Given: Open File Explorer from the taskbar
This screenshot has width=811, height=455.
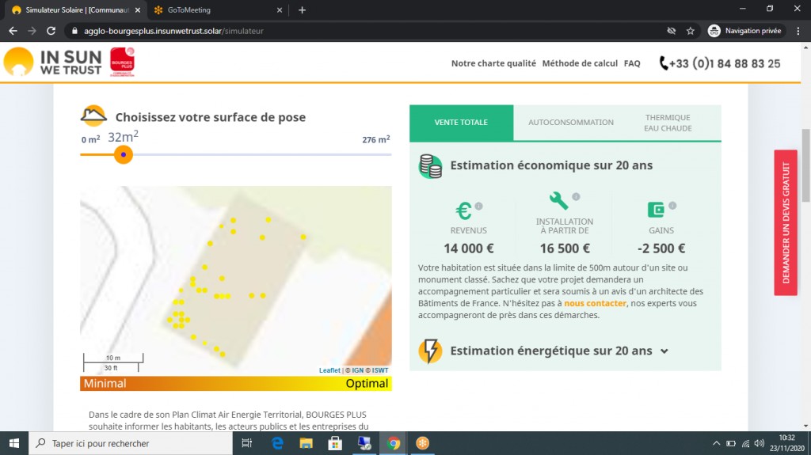Looking at the screenshot, I should (x=307, y=443).
